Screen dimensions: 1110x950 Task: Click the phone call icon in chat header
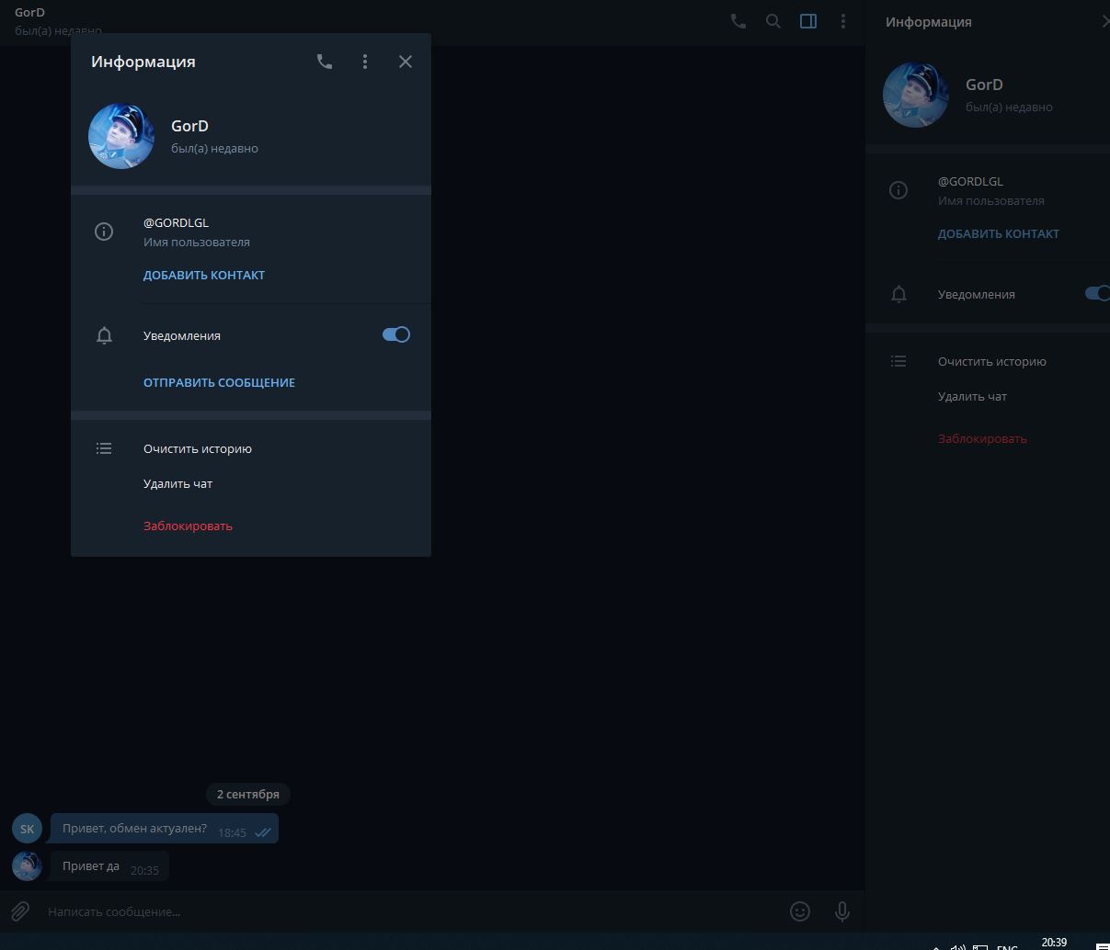pyautogui.click(x=738, y=21)
